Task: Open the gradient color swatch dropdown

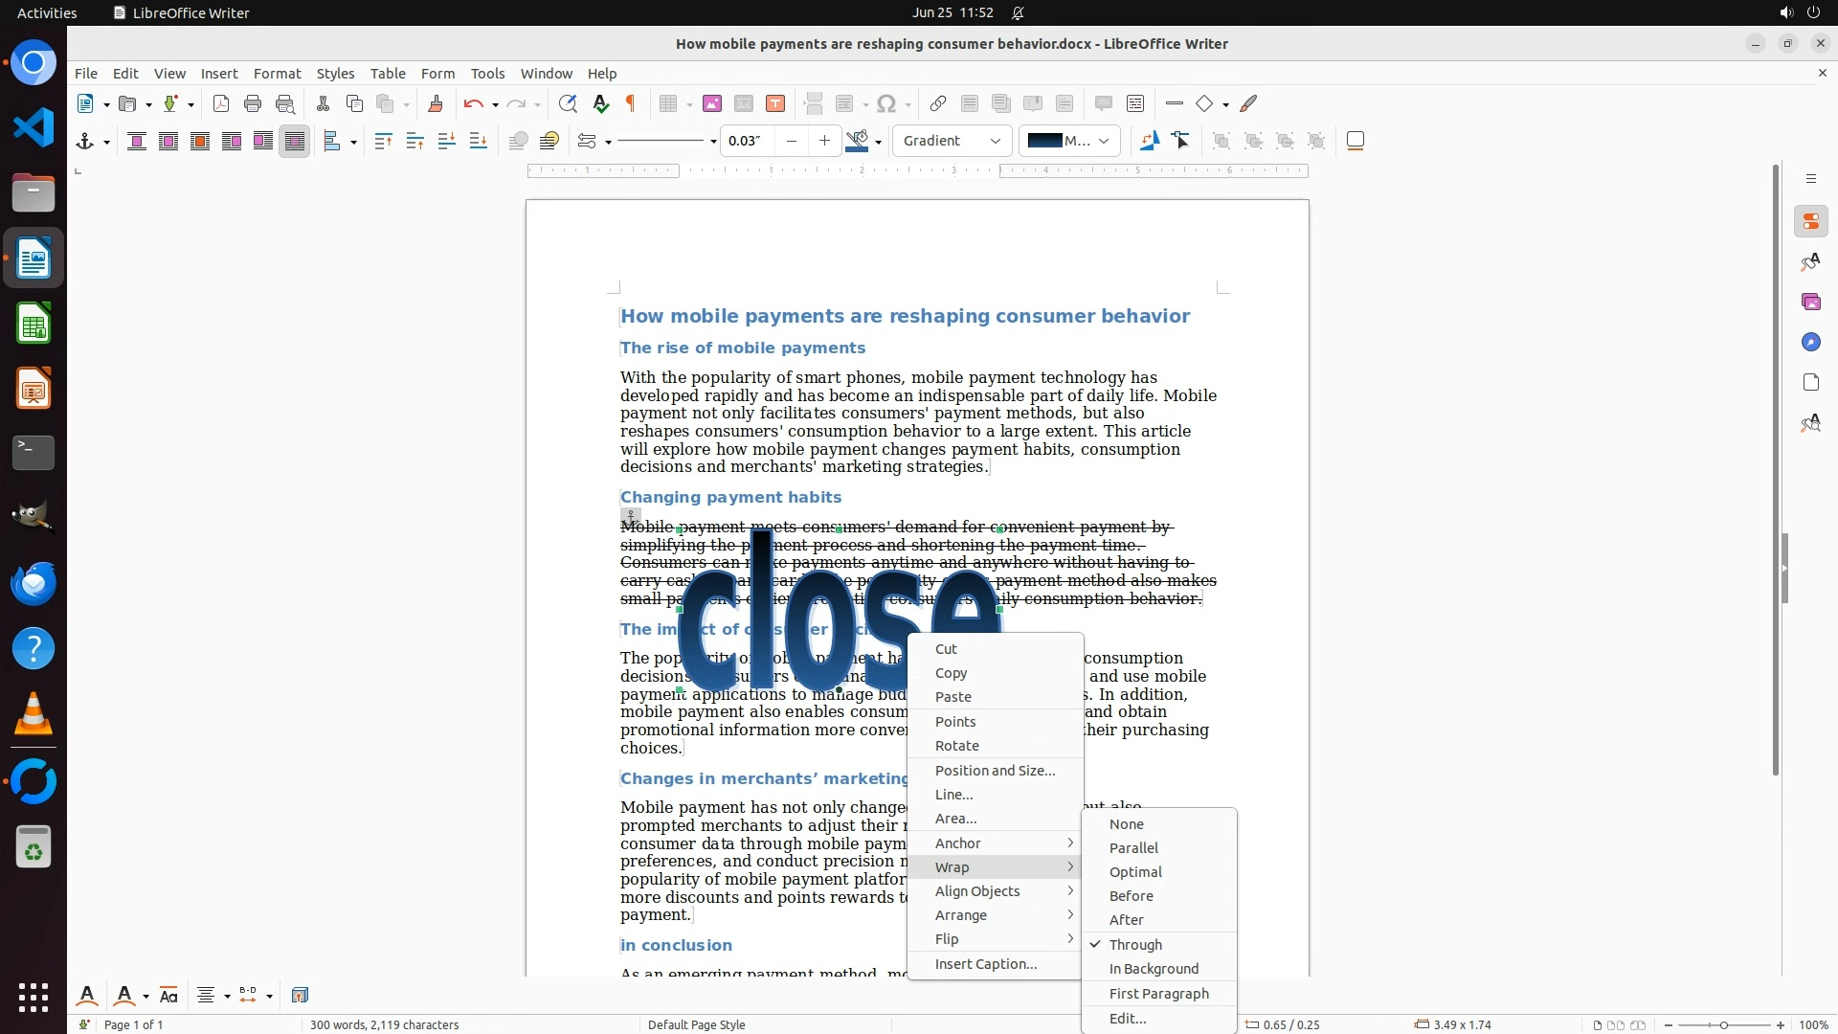Action: [1104, 142]
